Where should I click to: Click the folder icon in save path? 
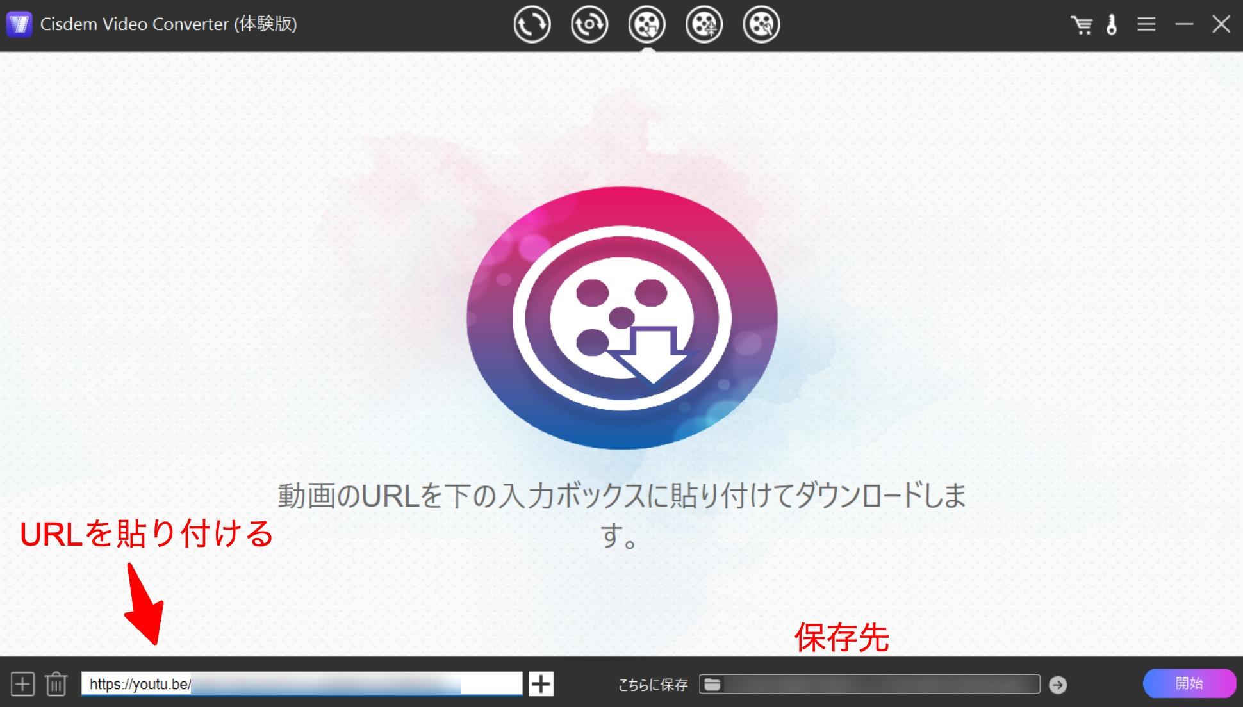[712, 685]
